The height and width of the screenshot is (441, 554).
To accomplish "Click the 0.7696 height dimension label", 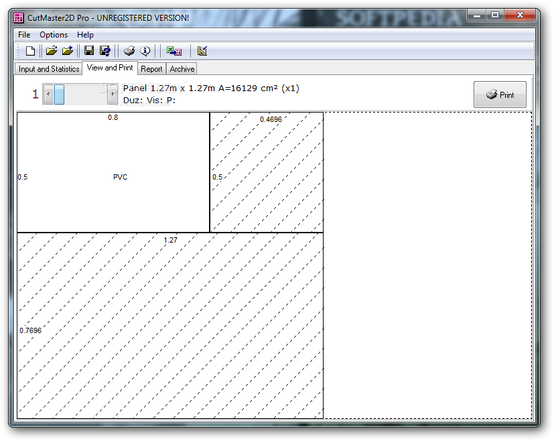I will point(30,330).
